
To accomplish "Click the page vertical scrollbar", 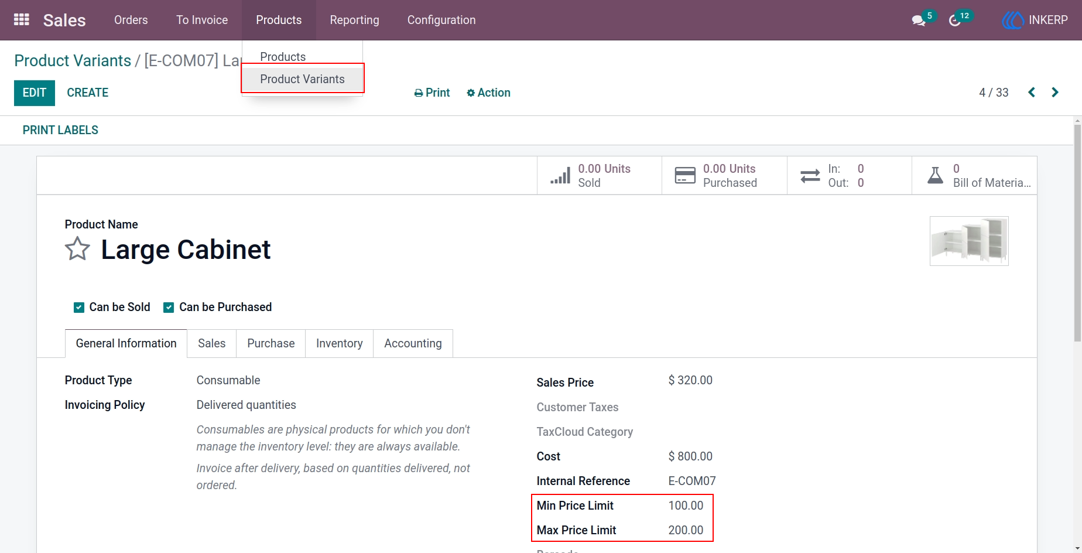I will (1077, 233).
